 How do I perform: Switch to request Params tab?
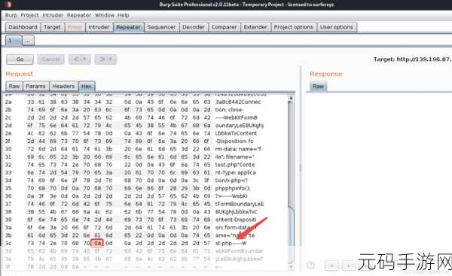pyautogui.click(x=35, y=86)
